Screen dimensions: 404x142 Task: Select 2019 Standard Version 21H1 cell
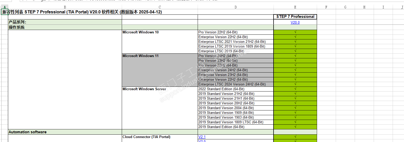[x=236, y=99]
